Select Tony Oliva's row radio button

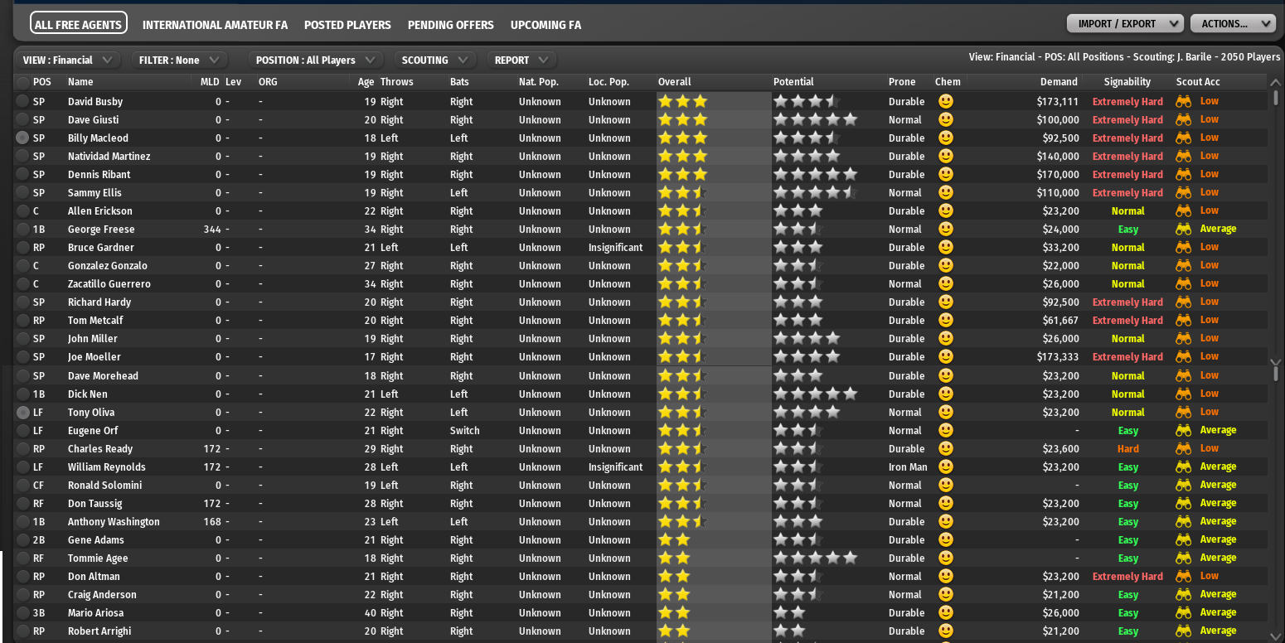point(22,412)
